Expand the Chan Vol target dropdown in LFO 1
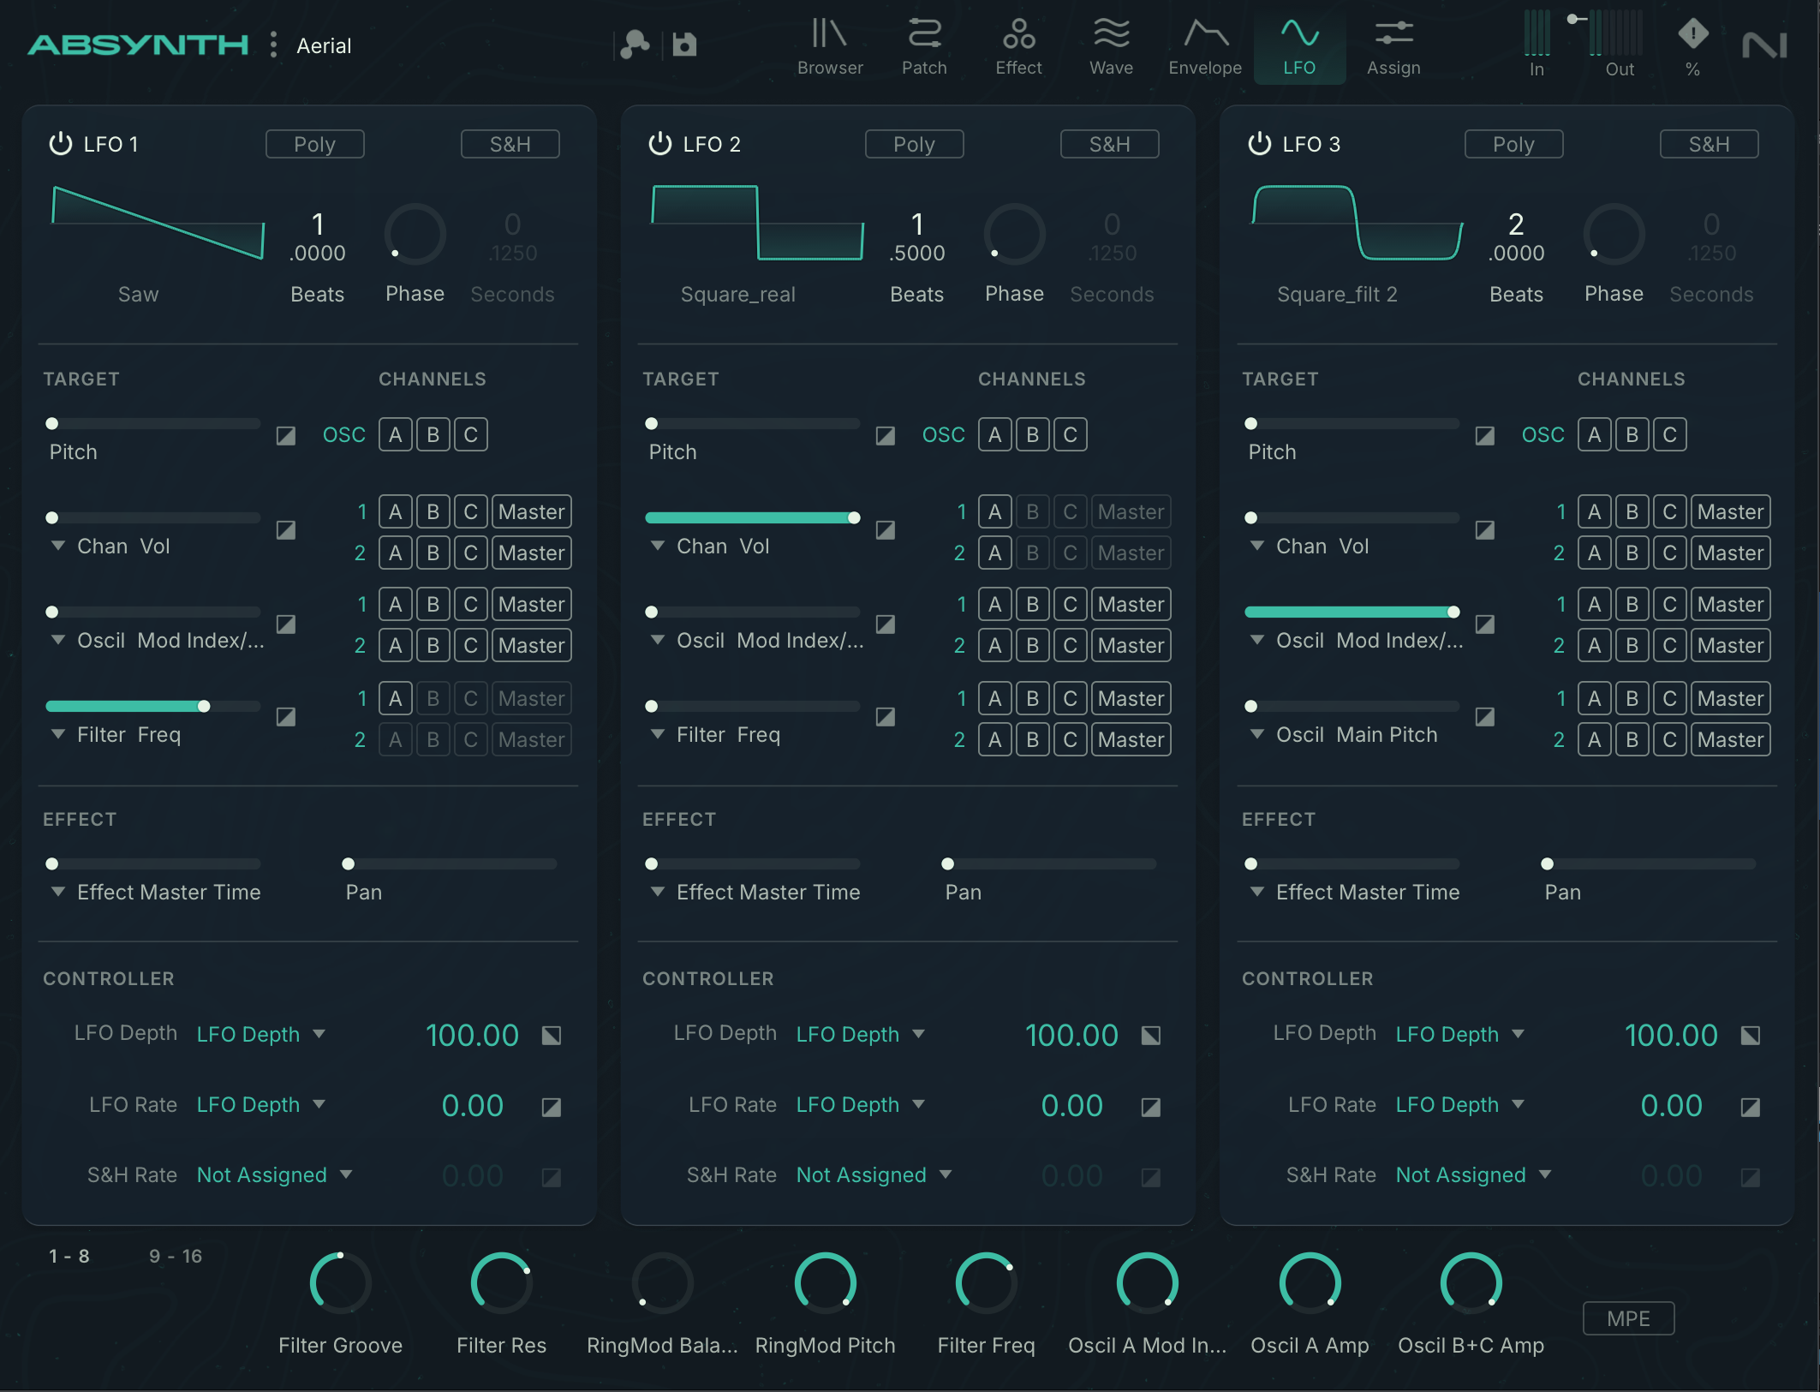This screenshot has height=1392, width=1820. [x=109, y=546]
